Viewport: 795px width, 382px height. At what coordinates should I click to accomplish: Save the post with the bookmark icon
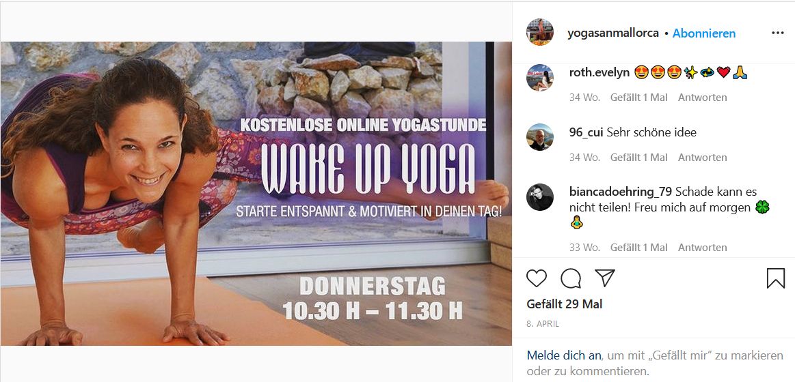tap(776, 278)
